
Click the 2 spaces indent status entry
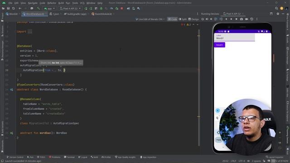[256, 161]
